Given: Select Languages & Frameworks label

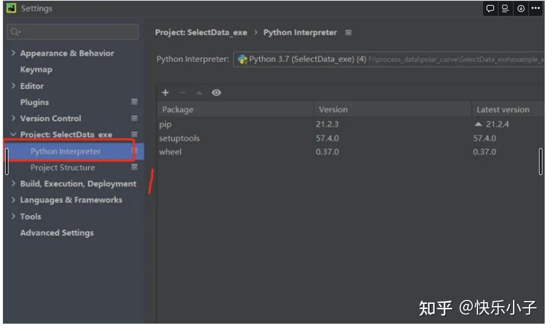Looking at the screenshot, I should (71, 200).
